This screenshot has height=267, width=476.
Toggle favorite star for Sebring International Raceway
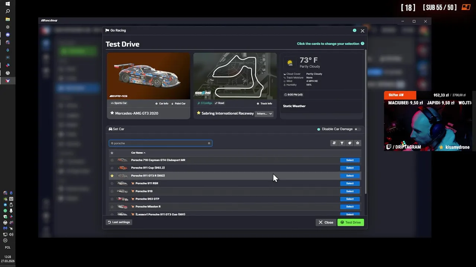tap(199, 113)
